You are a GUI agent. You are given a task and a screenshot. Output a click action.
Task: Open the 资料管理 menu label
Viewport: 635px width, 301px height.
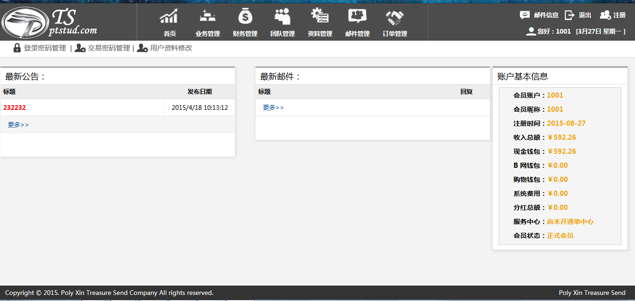coord(320,34)
